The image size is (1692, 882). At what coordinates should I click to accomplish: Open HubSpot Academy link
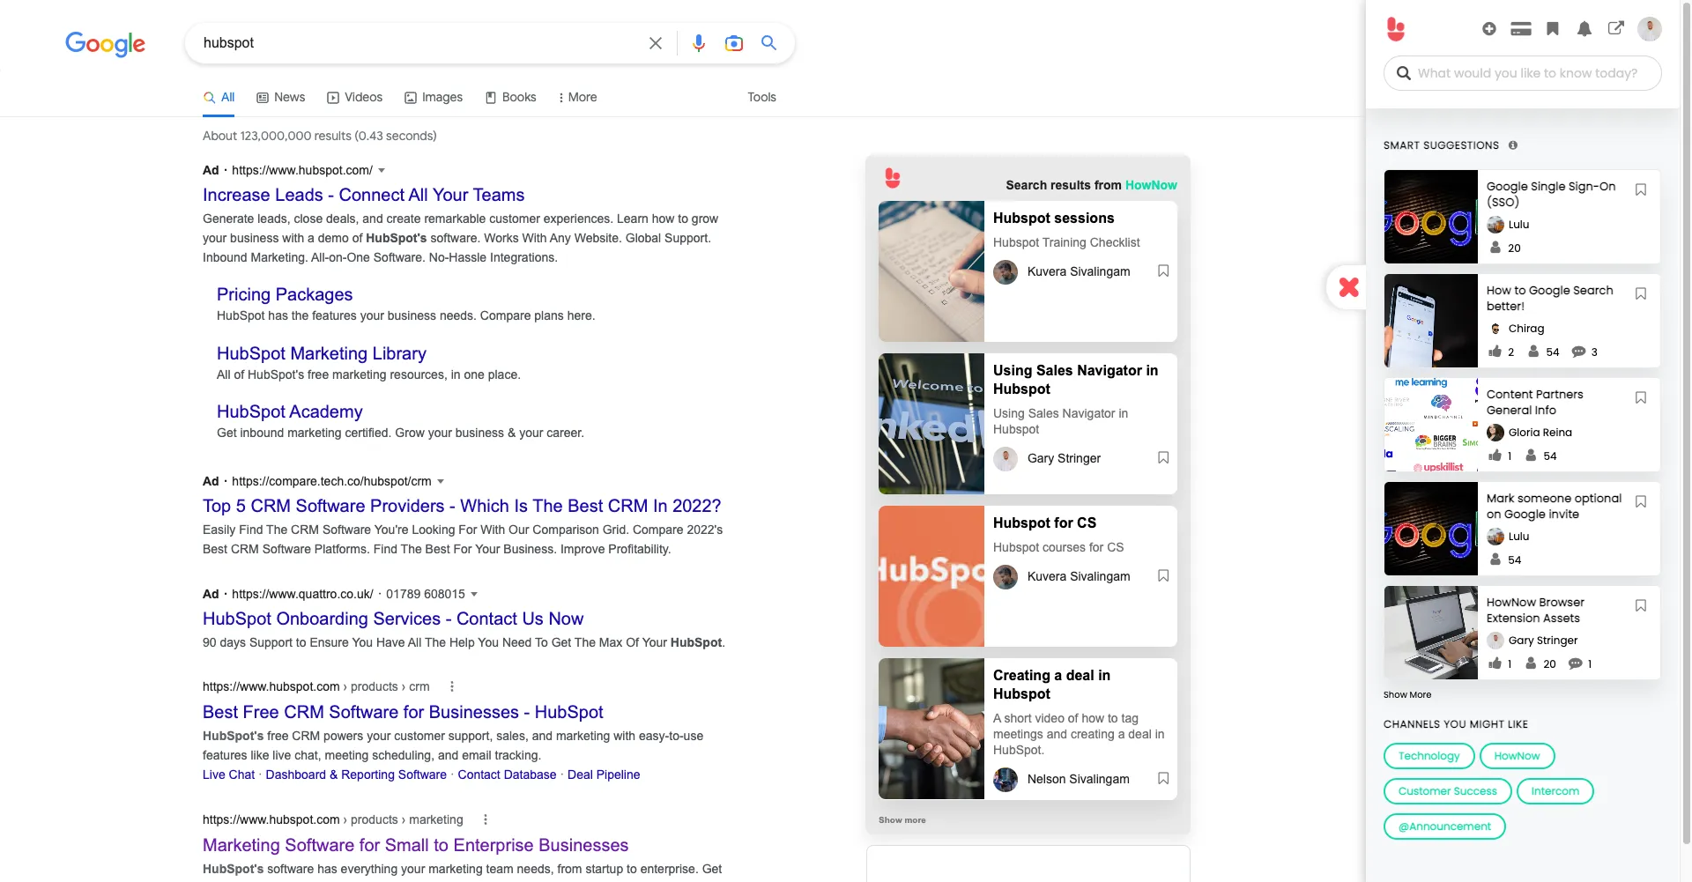click(290, 411)
